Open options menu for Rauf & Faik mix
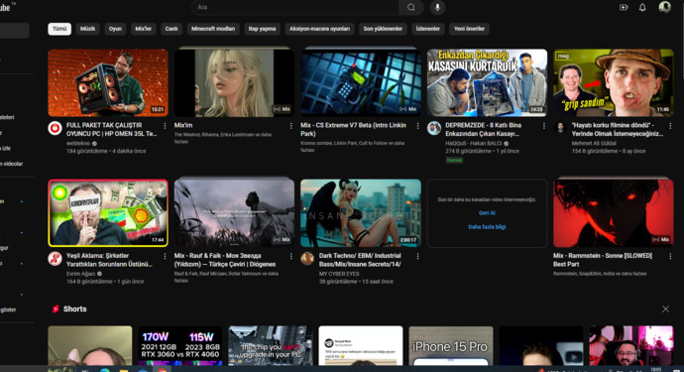 coord(291,256)
